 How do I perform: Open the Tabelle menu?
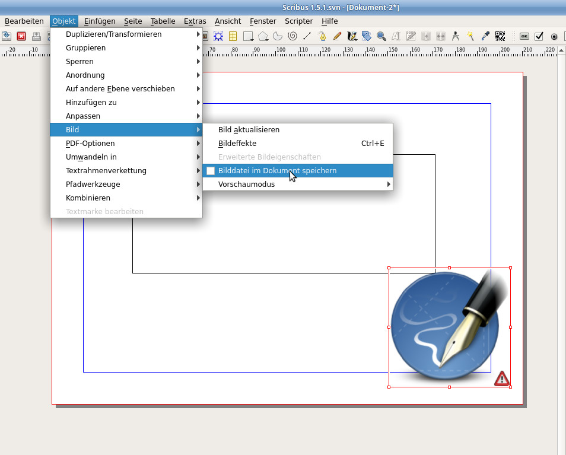(x=163, y=21)
